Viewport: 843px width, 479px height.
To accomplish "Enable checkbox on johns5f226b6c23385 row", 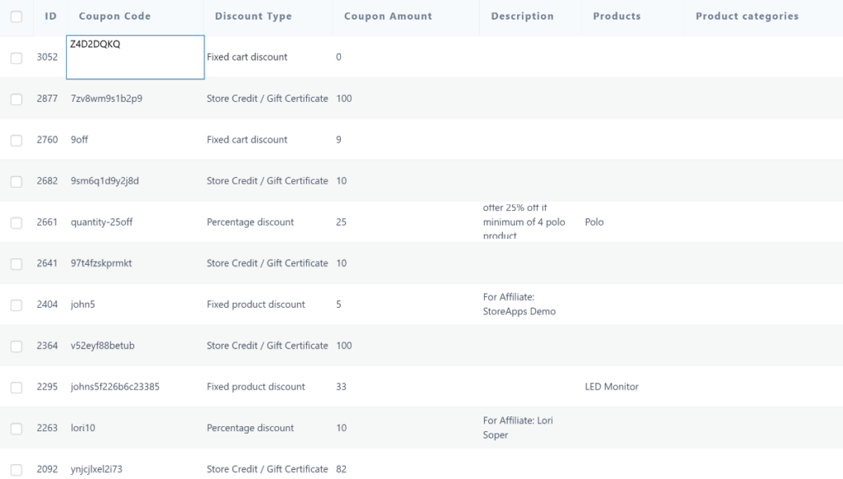I will coord(16,386).
